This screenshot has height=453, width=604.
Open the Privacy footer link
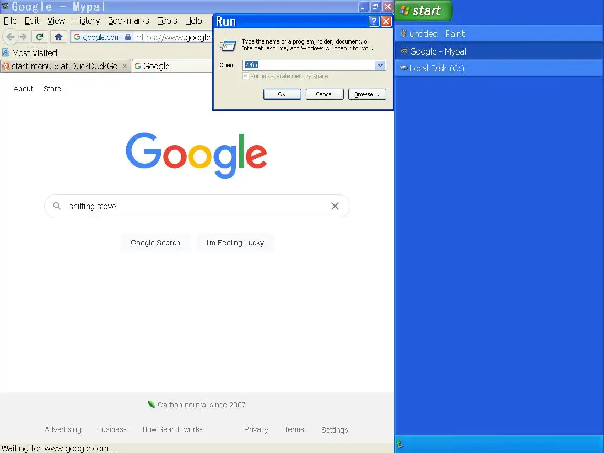point(256,429)
